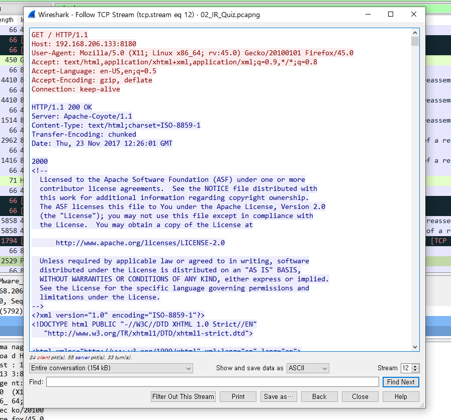
Task: Click the "GET / HTTP/1.1" request line
Action: (59, 35)
